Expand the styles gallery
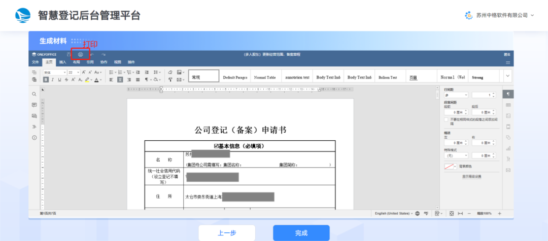The image size is (548, 241). pyautogui.click(x=508, y=76)
